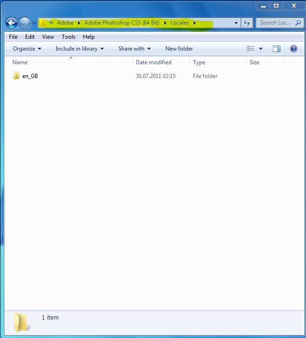This screenshot has width=306, height=338.
Task: Open Windows Help question mark icon
Action: (x=294, y=49)
